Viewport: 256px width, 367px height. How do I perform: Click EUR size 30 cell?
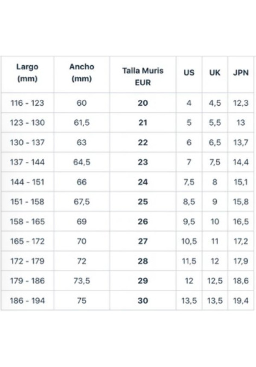(x=143, y=301)
